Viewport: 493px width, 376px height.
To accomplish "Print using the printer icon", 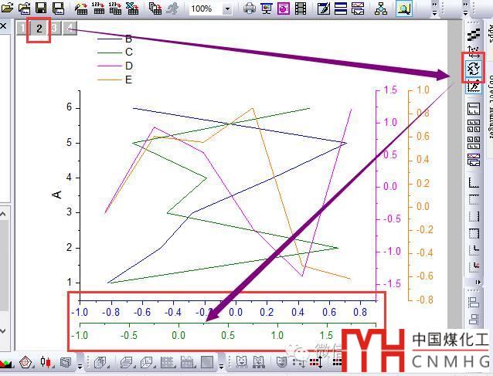I will point(250,8).
